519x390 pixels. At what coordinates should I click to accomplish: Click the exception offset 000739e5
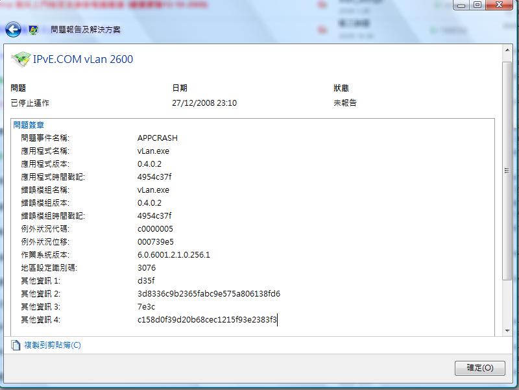pyautogui.click(x=156, y=242)
